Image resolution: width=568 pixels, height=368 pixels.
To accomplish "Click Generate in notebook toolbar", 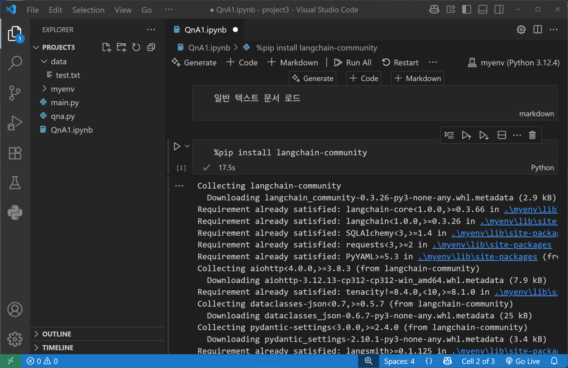I will coord(194,62).
